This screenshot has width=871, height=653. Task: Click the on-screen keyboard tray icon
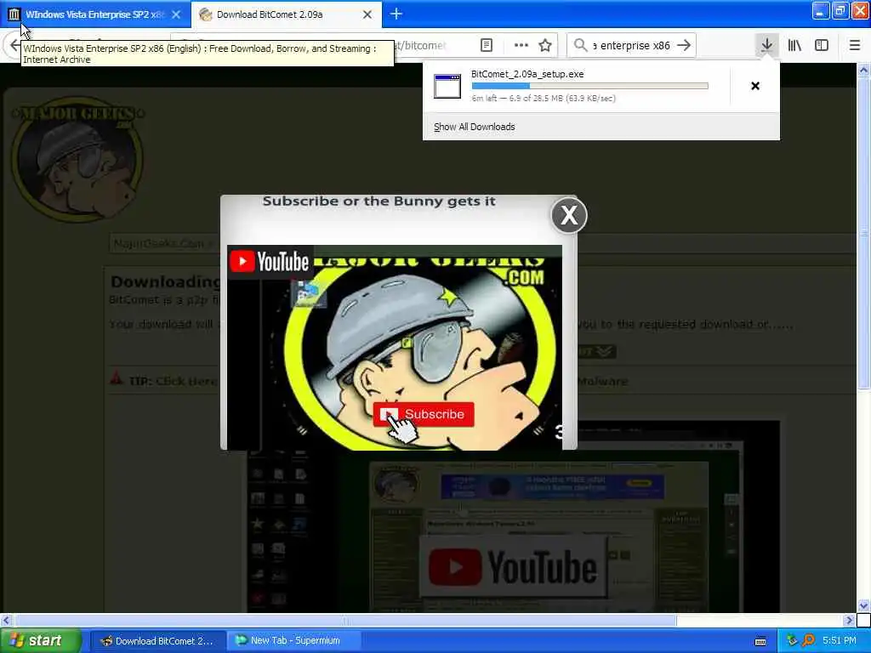[x=760, y=641]
